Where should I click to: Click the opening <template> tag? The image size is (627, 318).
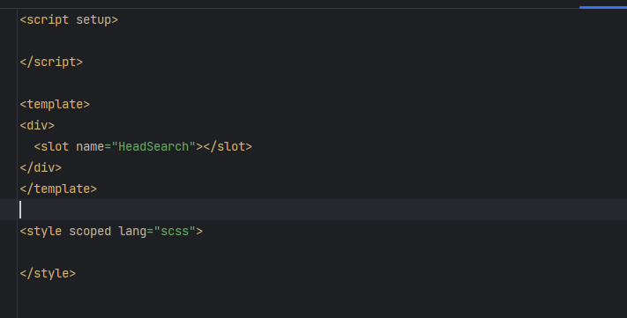click(55, 104)
